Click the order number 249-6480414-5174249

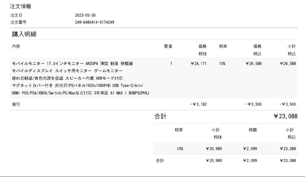(x=95, y=22)
